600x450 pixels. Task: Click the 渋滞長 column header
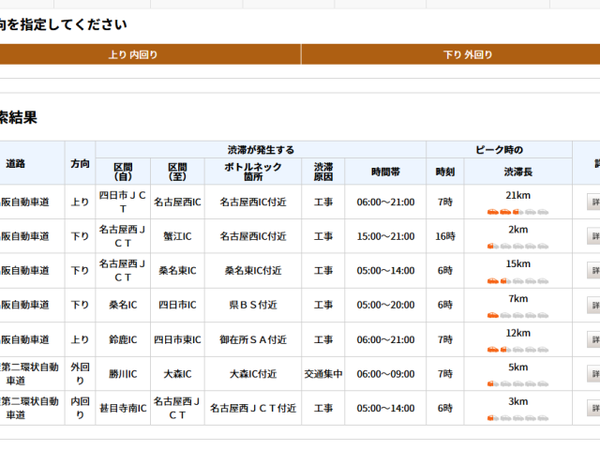tap(517, 172)
